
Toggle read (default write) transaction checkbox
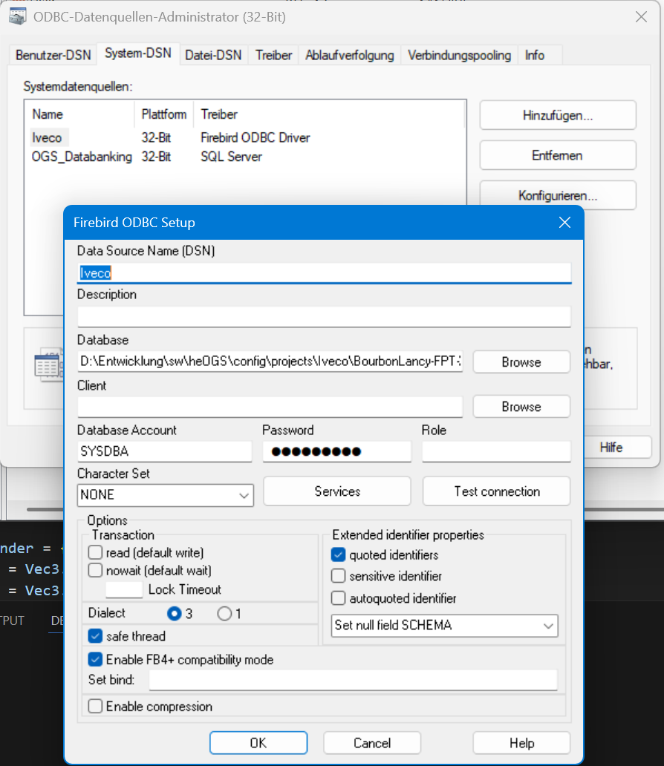(95, 552)
